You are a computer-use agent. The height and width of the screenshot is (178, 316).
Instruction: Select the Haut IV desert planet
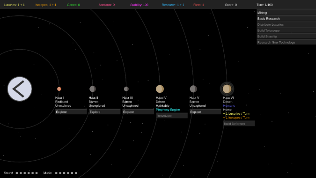tap(160, 89)
